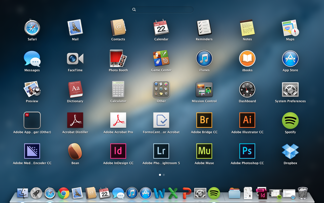Open Safari from the Launchpad grid

click(32, 28)
